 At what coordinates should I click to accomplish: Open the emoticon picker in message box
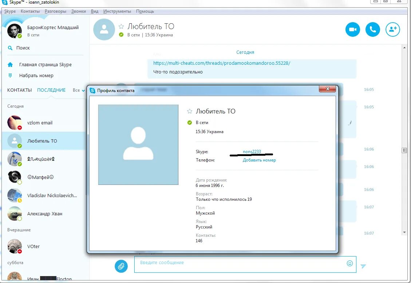coord(350,263)
